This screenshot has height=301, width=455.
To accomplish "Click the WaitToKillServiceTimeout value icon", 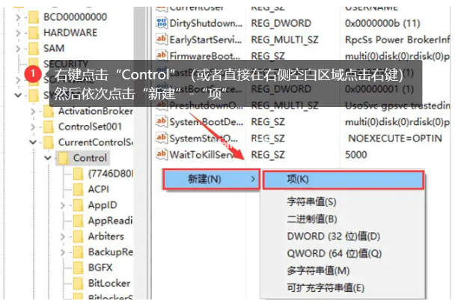I will pos(161,154).
